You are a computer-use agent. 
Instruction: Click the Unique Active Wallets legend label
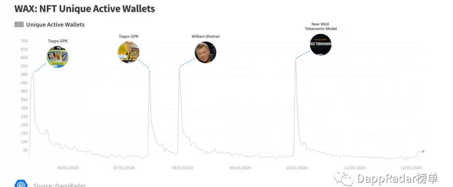pos(55,25)
